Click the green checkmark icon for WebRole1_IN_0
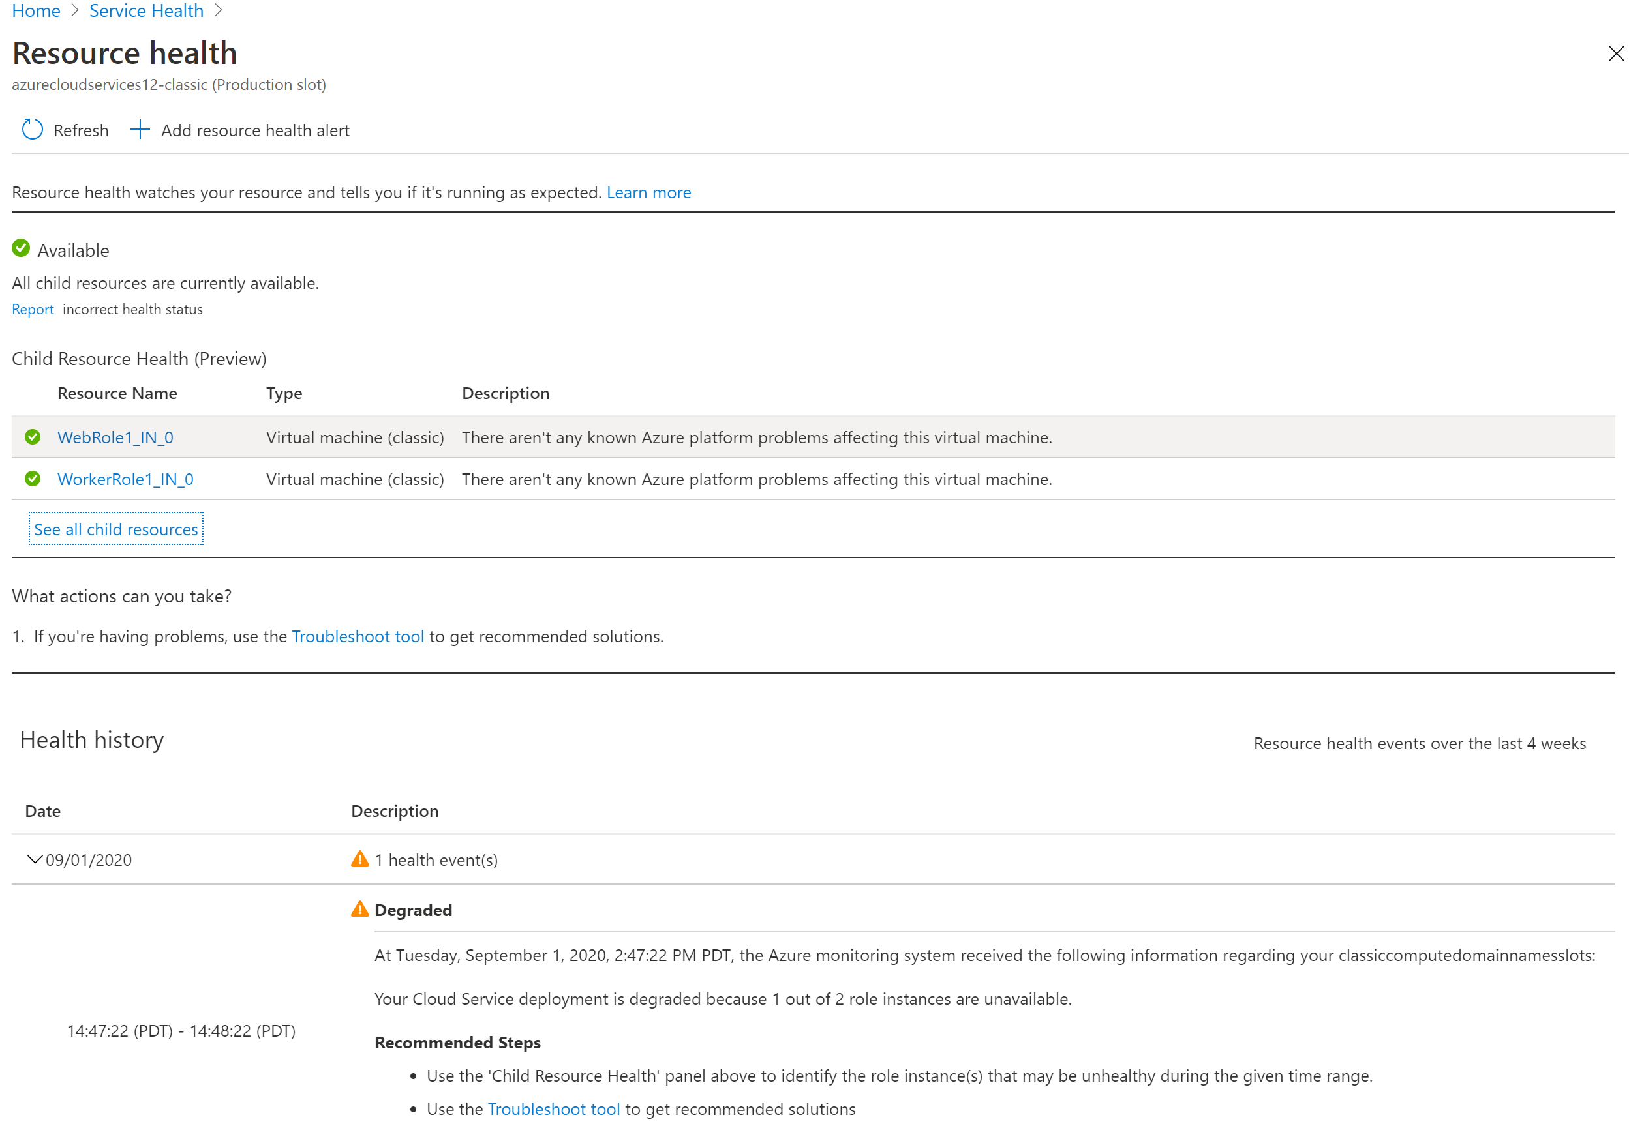 [33, 437]
